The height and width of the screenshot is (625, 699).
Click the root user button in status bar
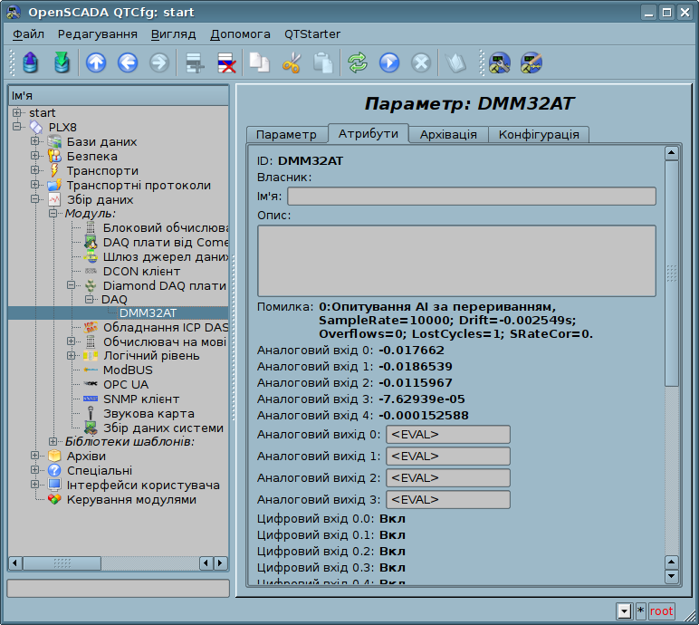pyautogui.click(x=662, y=611)
